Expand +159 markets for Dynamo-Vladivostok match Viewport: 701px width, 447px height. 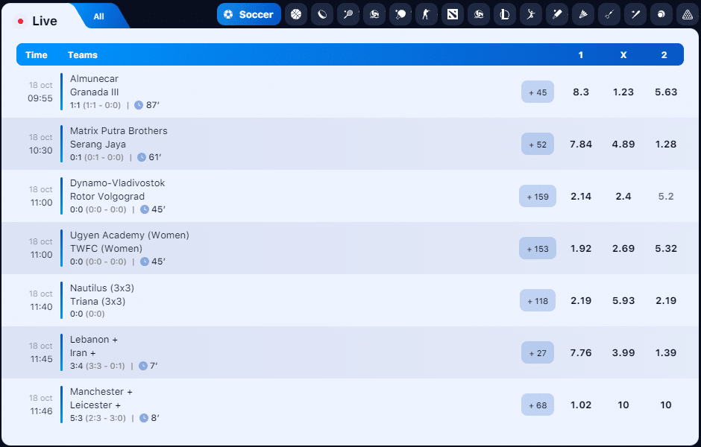click(538, 197)
